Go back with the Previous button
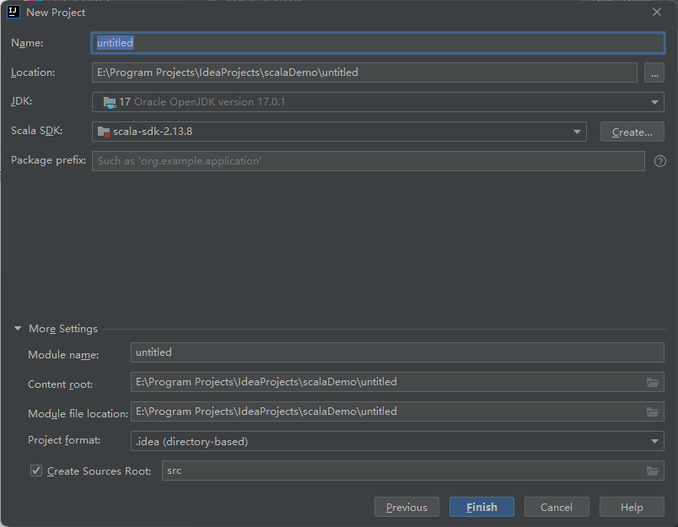678x527 pixels. pyautogui.click(x=406, y=507)
